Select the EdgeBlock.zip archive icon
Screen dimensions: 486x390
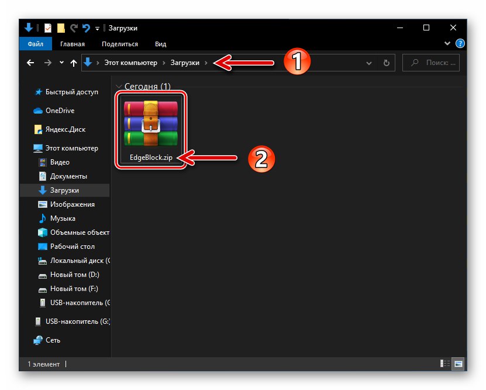[151, 124]
